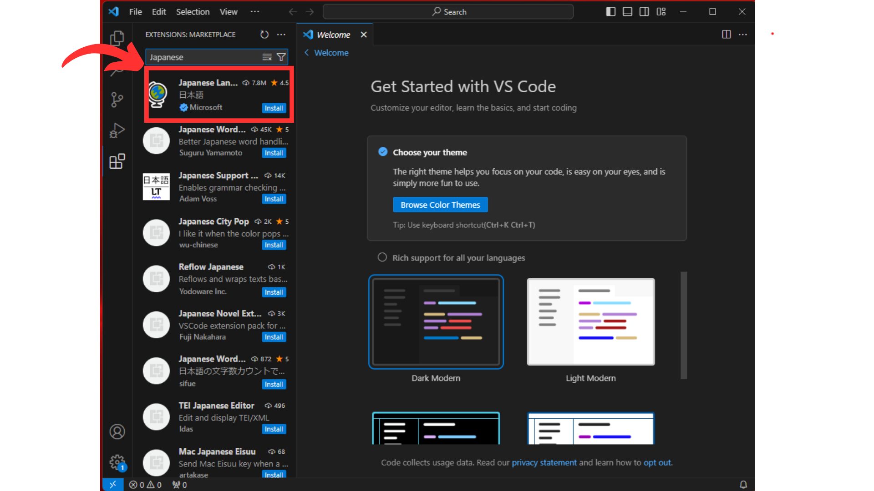Open the editor More Actions ellipsis menu
This screenshot has height=491, width=874.
click(x=743, y=35)
